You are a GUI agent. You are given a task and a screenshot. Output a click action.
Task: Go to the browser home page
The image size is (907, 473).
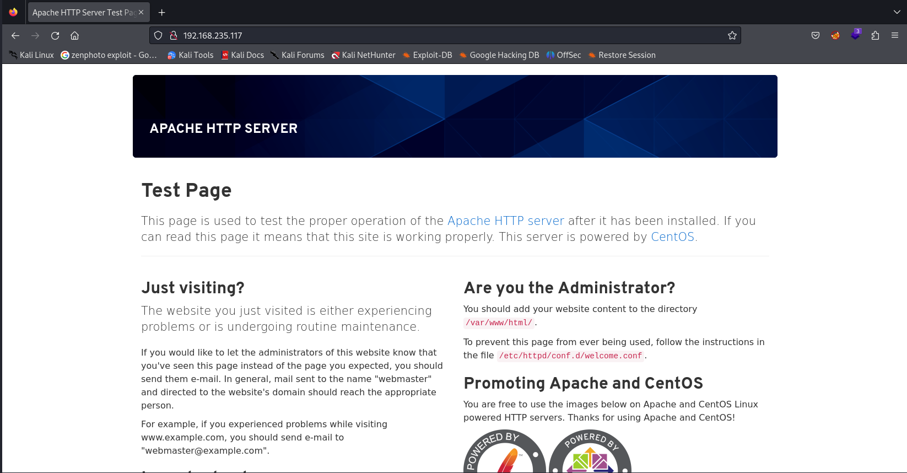pos(75,36)
